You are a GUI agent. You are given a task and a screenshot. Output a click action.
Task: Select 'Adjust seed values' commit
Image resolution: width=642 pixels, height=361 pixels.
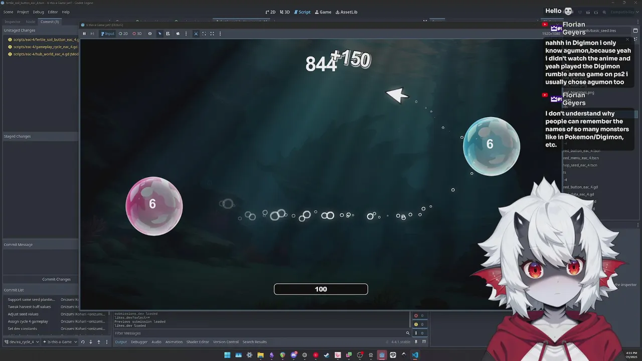click(x=23, y=314)
